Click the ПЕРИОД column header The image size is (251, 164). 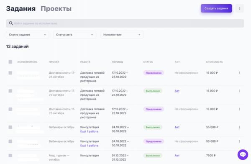(117, 62)
